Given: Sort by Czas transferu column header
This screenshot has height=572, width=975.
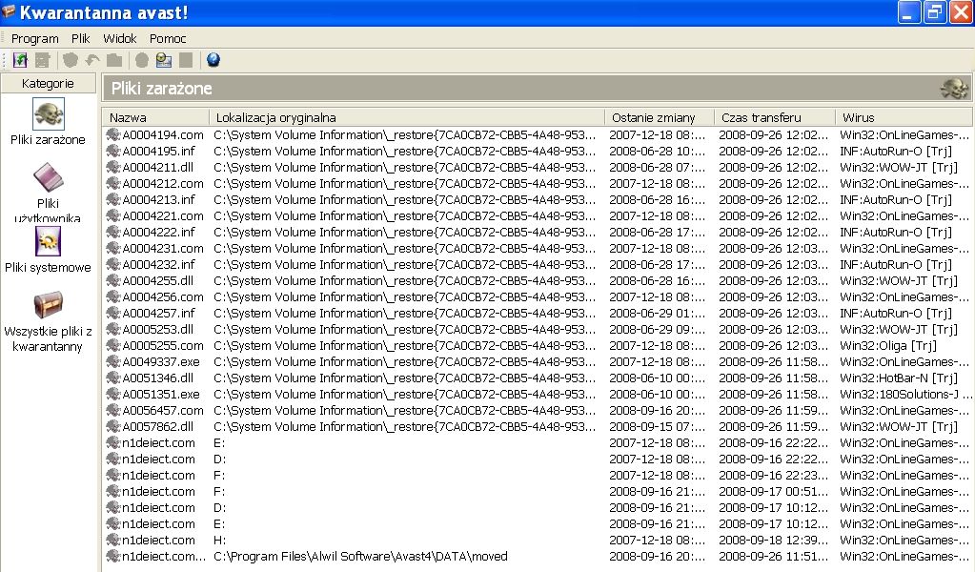Looking at the screenshot, I should tap(775, 117).
